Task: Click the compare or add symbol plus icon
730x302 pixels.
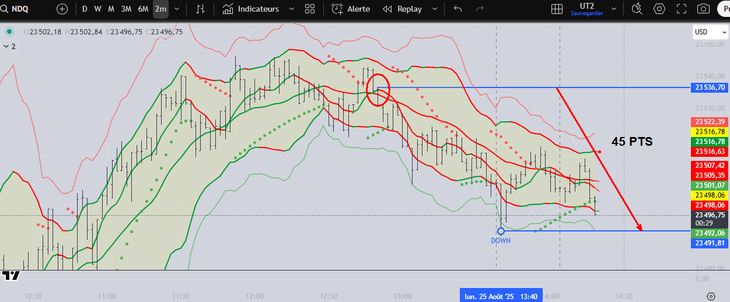Action: pos(62,9)
